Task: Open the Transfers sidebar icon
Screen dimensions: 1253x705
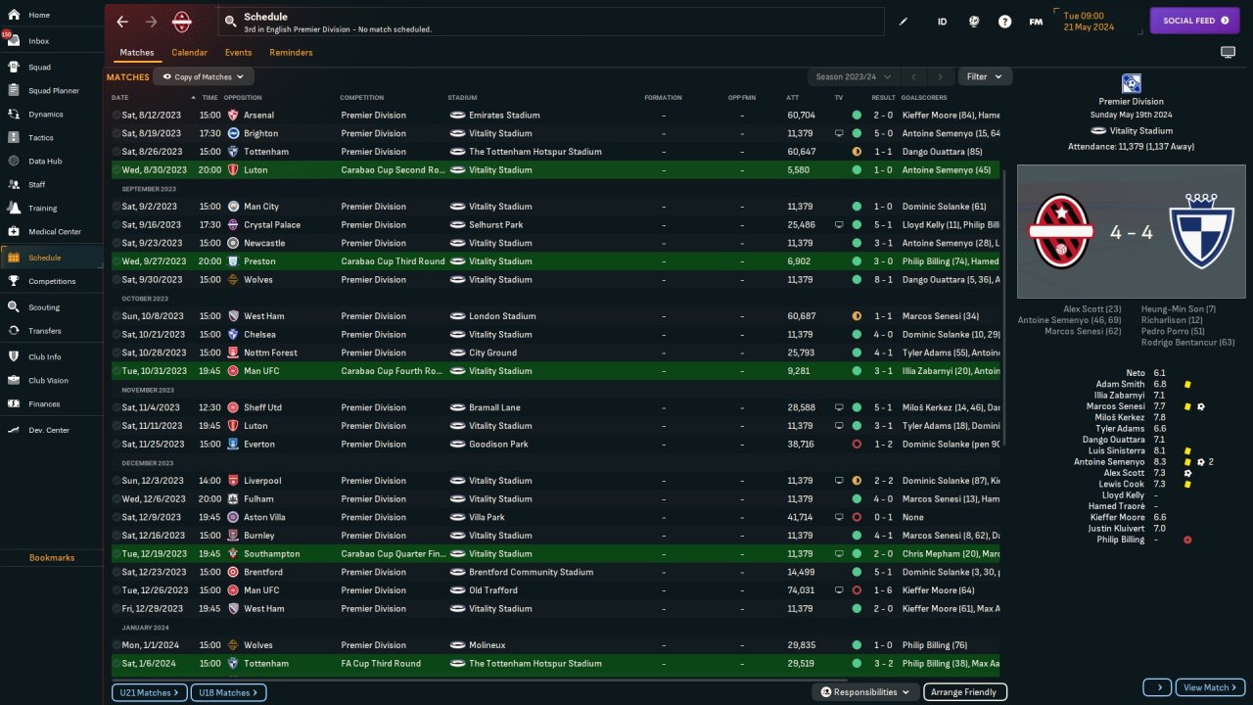Action: pos(14,331)
